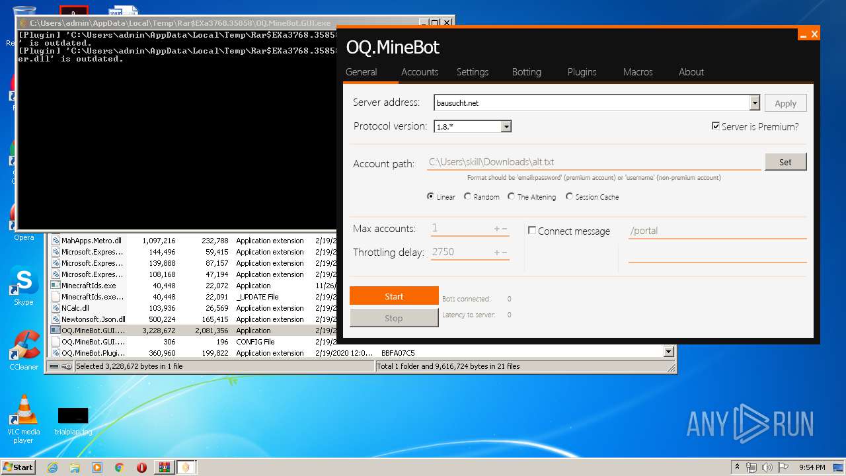Open Windows Explorer from taskbar
Image resolution: width=846 pixels, height=476 pixels.
coord(75,467)
